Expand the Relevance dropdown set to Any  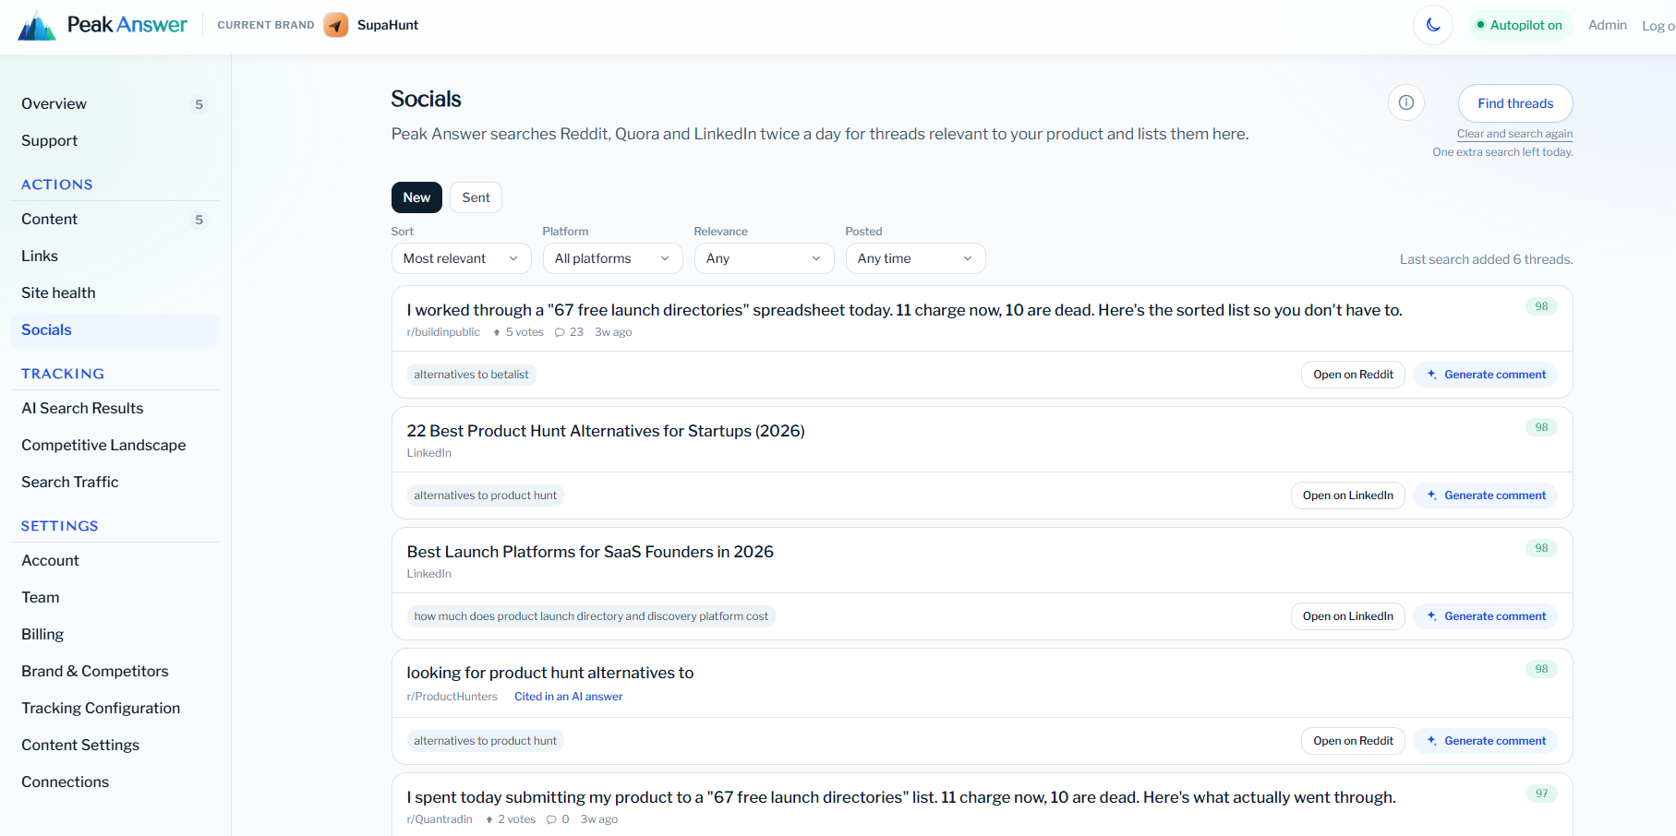764,258
